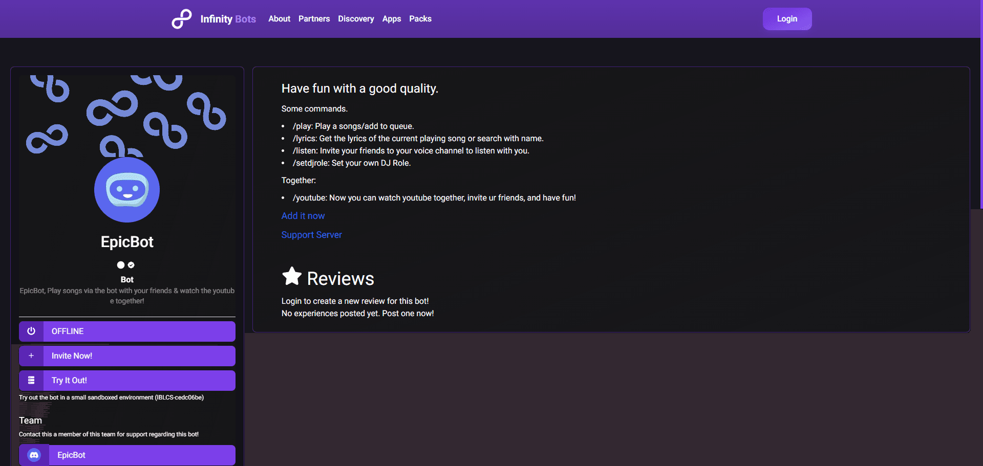The width and height of the screenshot is (983, 466).
Task: Click the server icon on Try It Out
Action: click(x=31, y=380)
